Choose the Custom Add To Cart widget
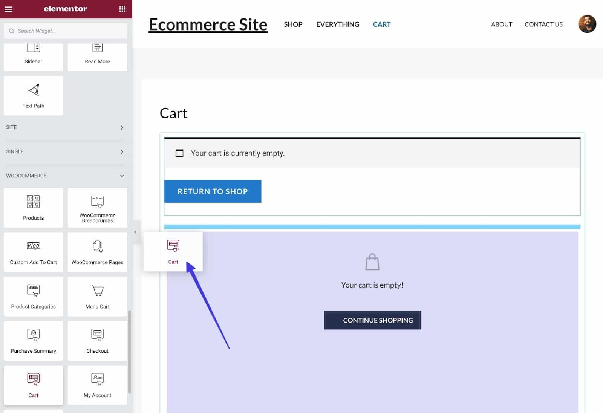603x413 pixels. coord(33,252)
